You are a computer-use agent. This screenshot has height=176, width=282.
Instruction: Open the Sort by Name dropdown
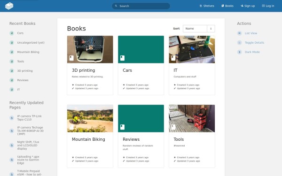click(x=195, y=29)
